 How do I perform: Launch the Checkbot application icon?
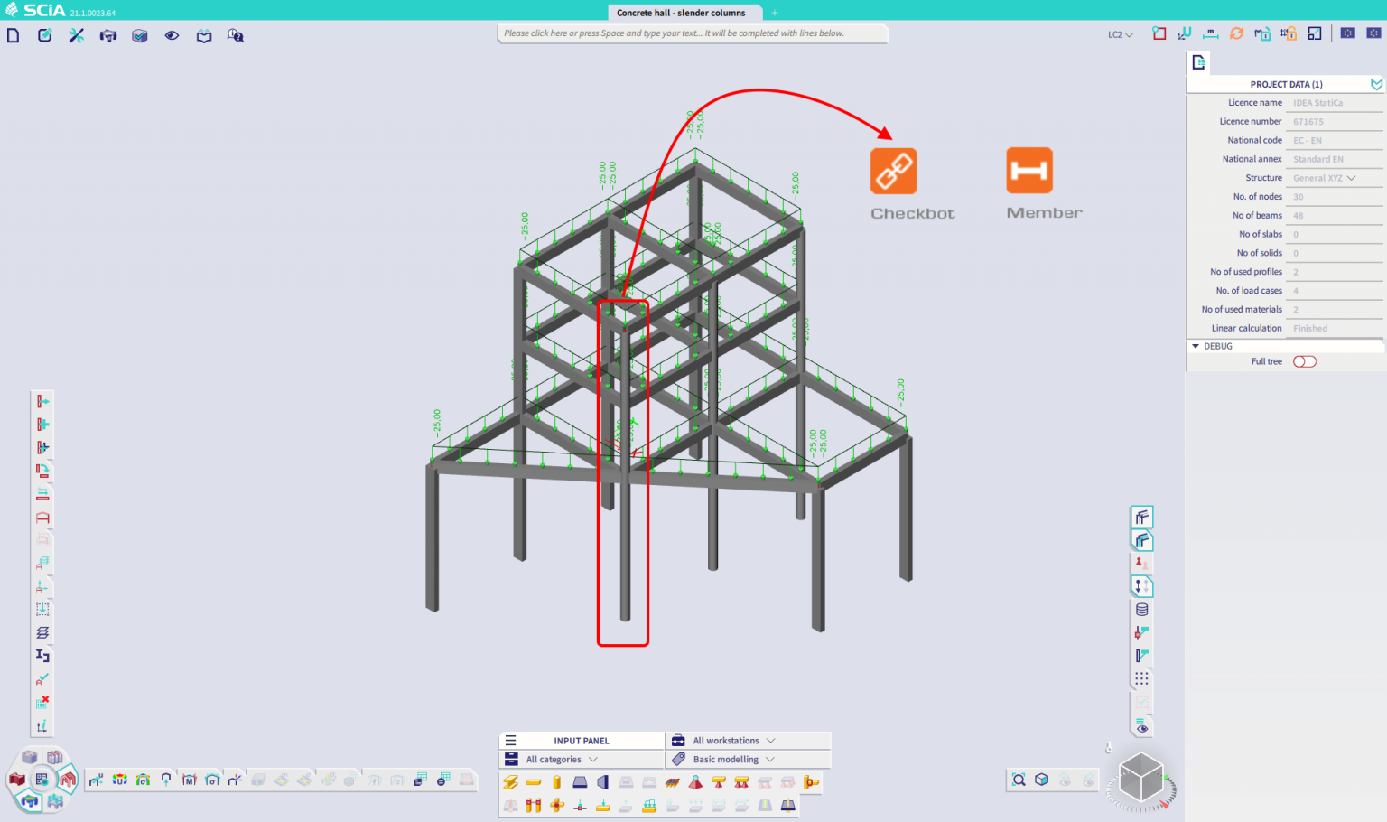[x=894, y=170]
